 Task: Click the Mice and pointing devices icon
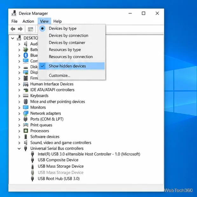26,101
